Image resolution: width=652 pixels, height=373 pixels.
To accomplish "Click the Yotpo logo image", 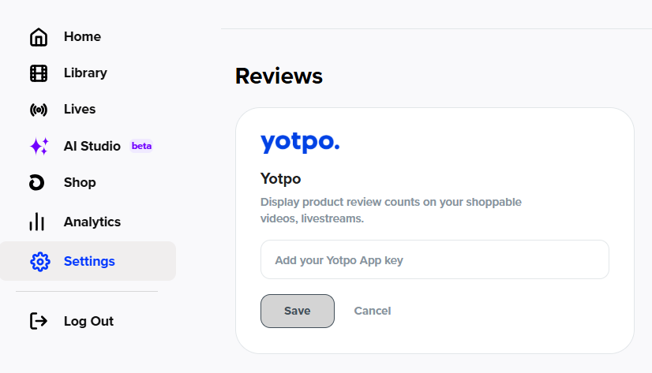I will point(300,143).
